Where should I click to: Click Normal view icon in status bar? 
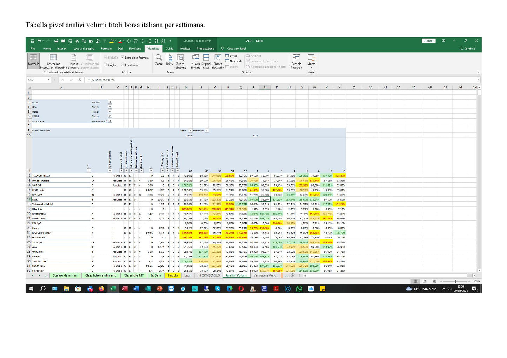pos(415,281)
